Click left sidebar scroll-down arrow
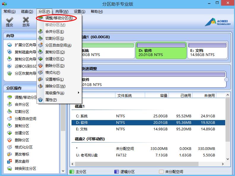The width and height of the screenshot is (235, 176). [63, 171]
